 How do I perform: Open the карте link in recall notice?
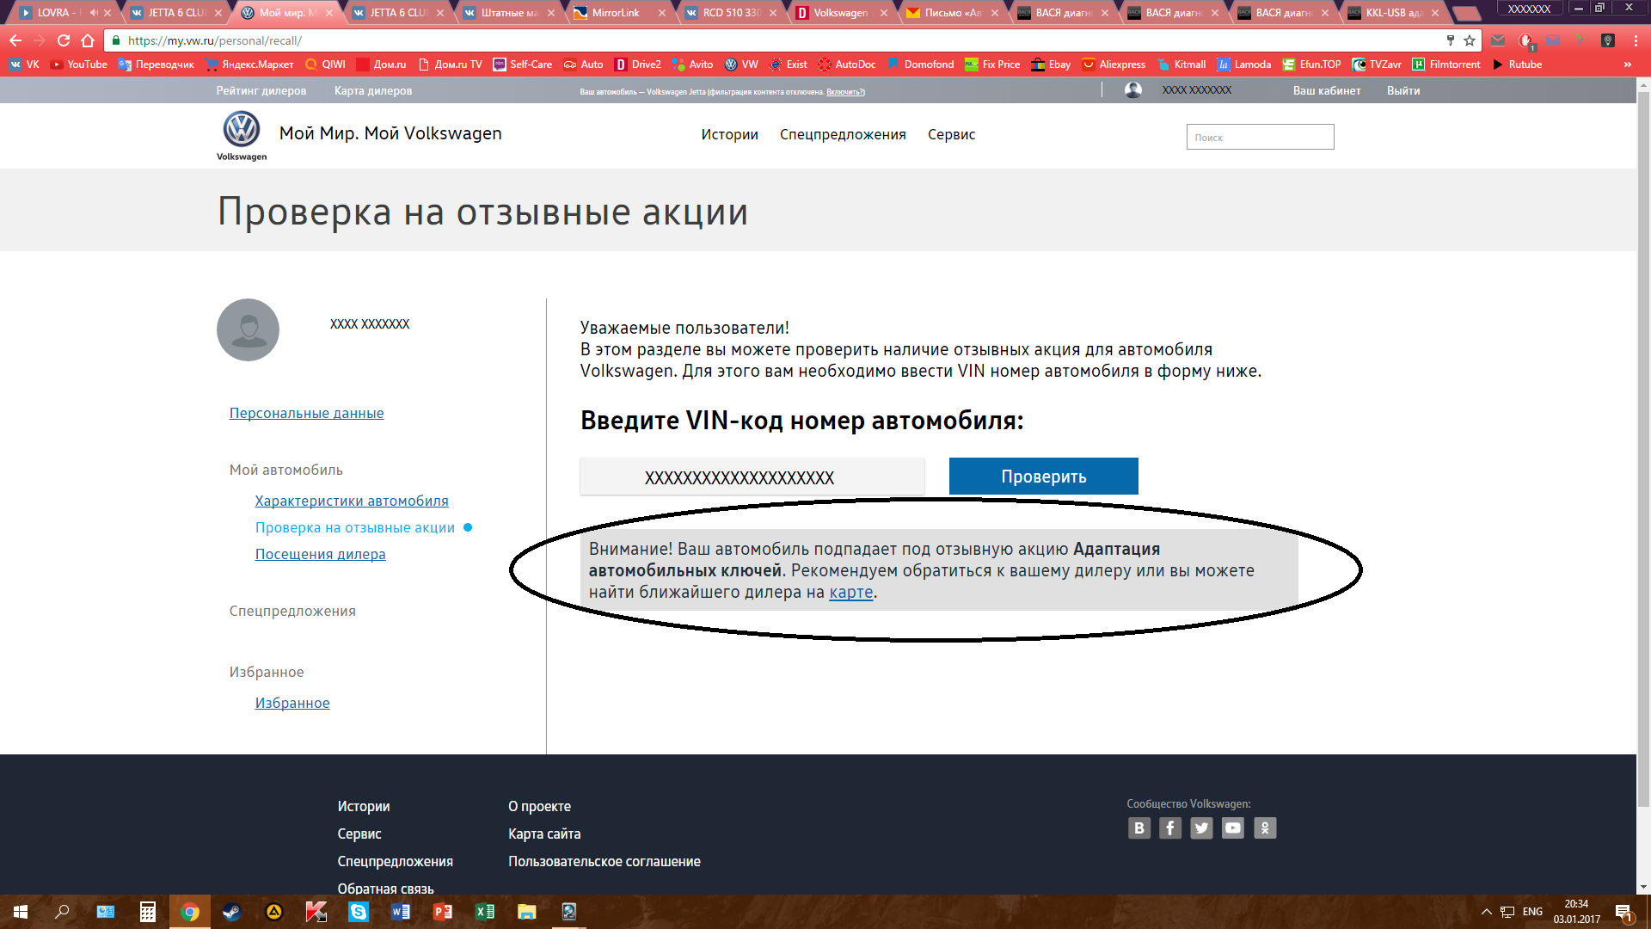850,592
